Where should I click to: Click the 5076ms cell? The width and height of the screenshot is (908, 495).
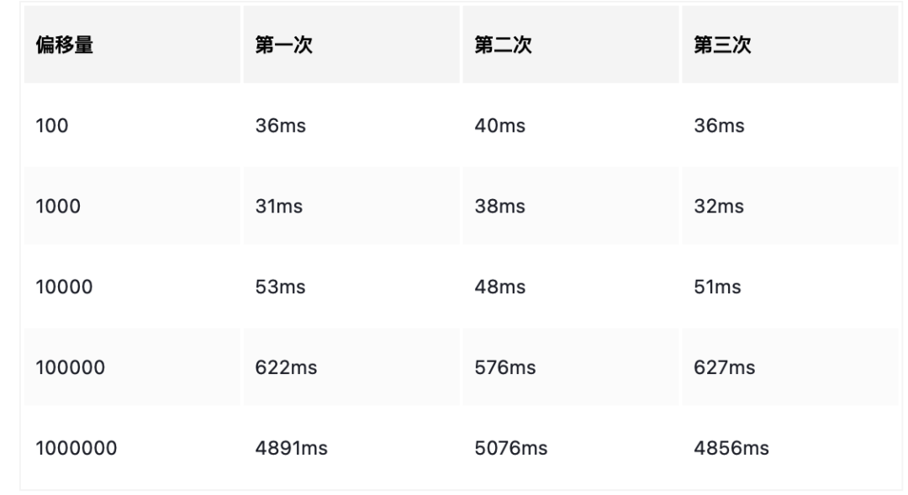(x=571, y=448)
